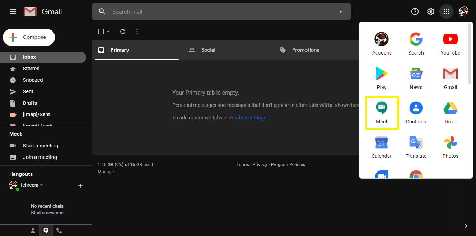Open the Settings gear
Viewport: 476px width, 236px height.
point(431,11)
